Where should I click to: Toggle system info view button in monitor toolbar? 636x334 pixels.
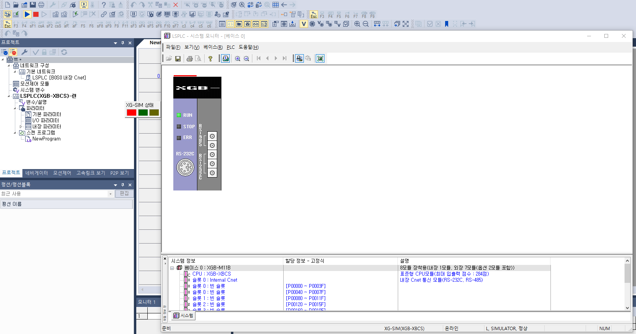[x=320, y=58]
